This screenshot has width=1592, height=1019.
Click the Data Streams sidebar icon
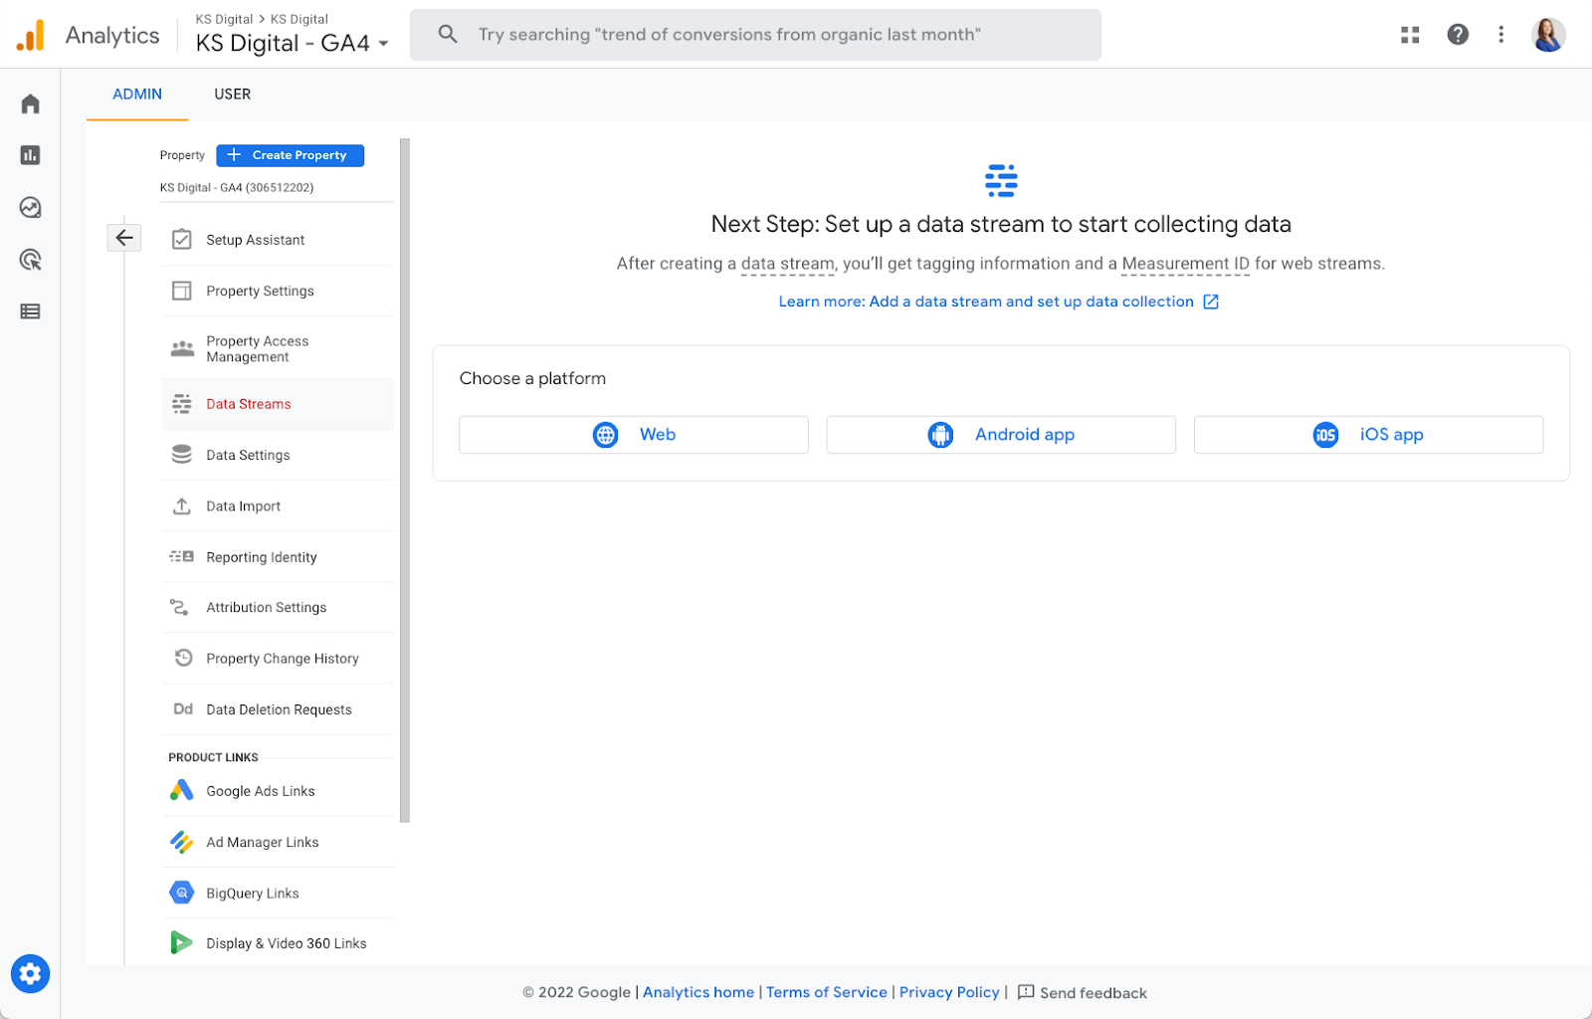tap(182, 404)
